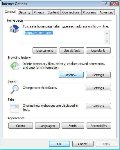Open the Privacy tab
This screenshot has width=120, height=150.
tap(39, 12)
